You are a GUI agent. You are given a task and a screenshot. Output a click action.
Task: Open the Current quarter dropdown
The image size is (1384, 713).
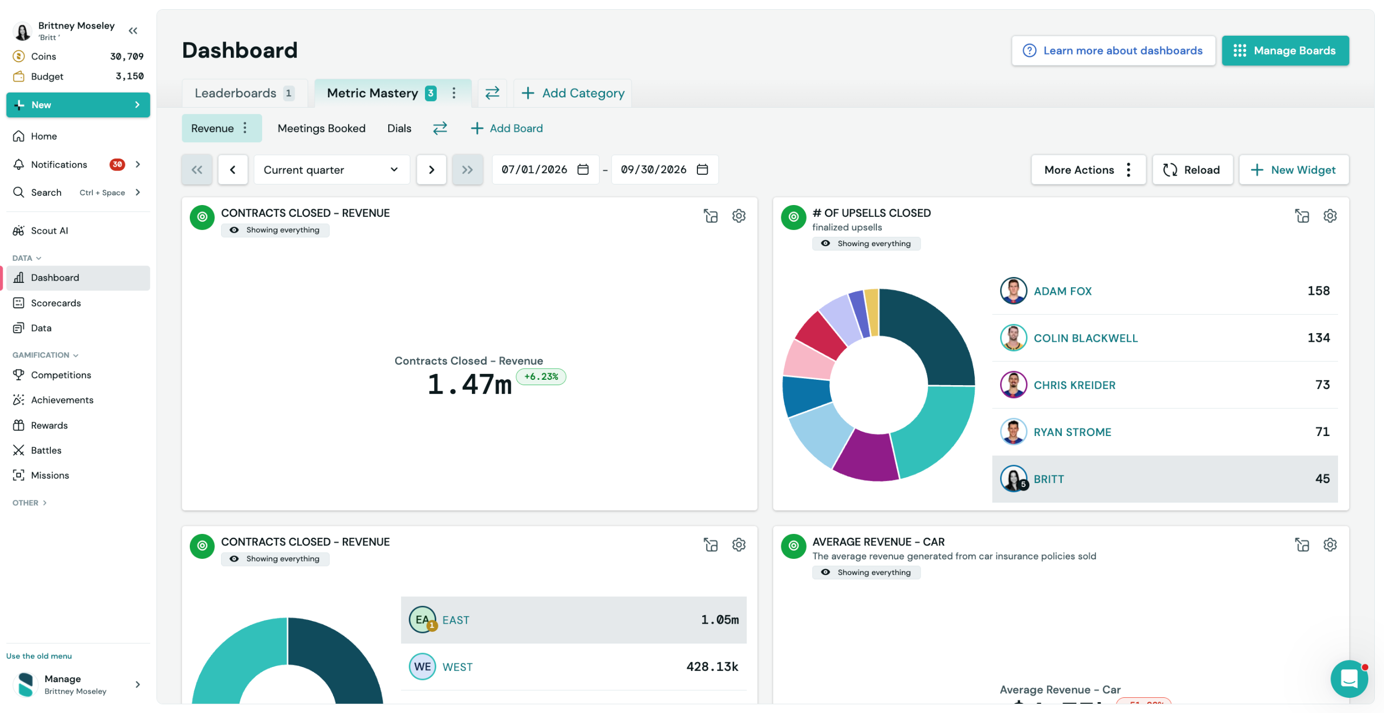331,169
